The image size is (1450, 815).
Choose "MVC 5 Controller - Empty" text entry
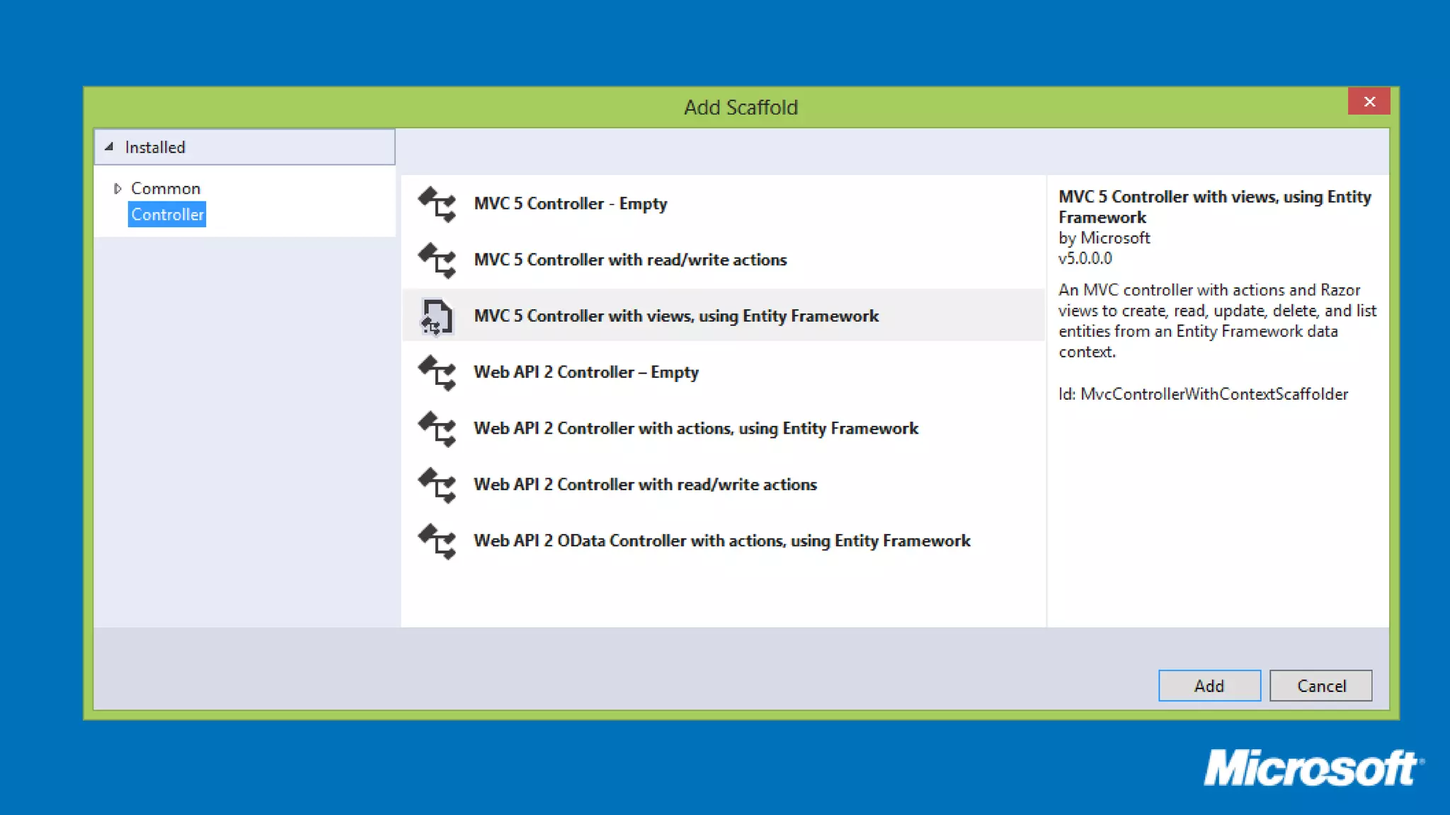point(570,204)
